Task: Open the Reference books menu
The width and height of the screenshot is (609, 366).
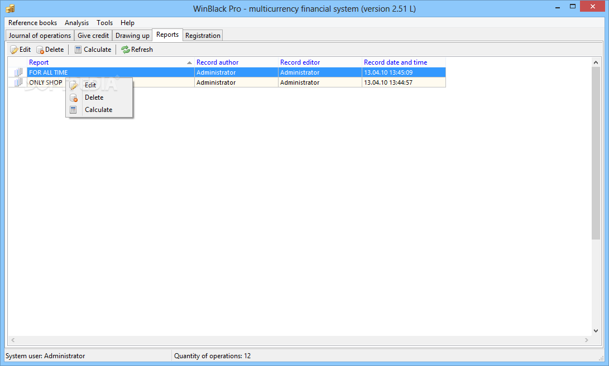Action: click(x=32, y=23)
